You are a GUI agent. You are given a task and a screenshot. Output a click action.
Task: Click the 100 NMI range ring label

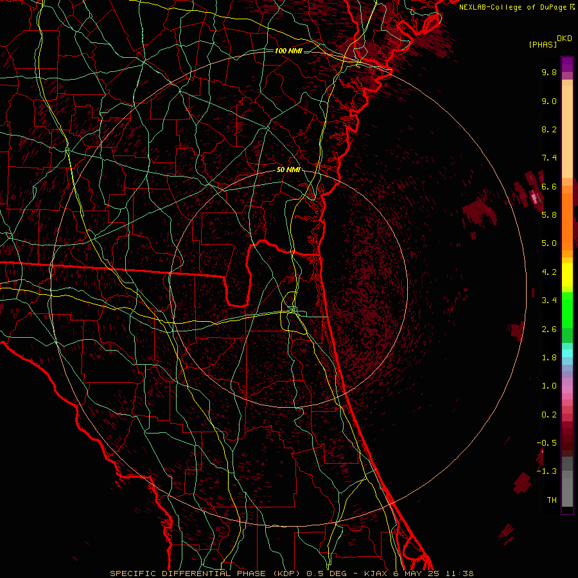point(288,51)
